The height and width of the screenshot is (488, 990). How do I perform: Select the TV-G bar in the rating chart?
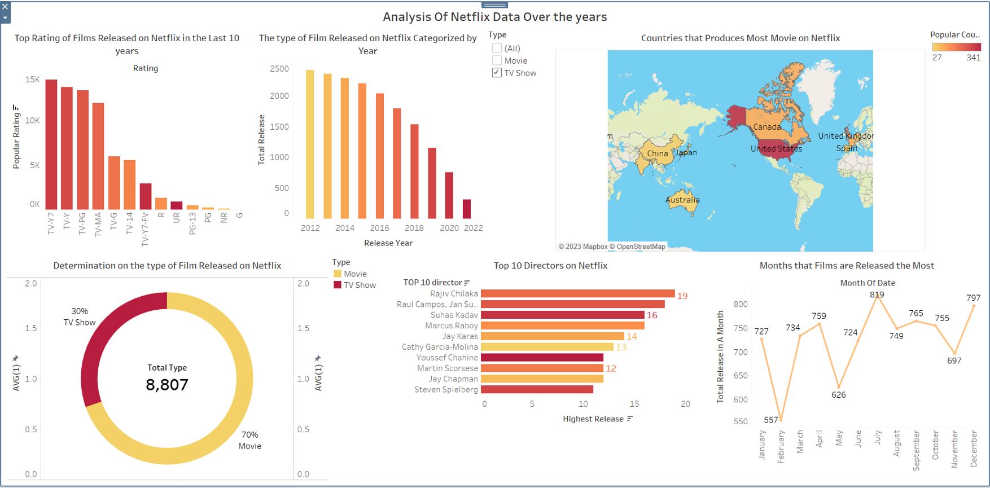click(114, 183)
